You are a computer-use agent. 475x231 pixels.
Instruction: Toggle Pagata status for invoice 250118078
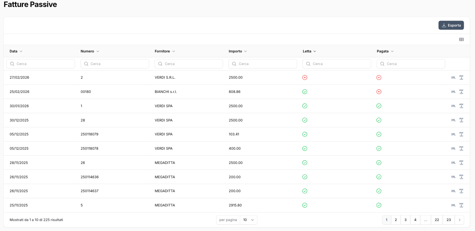coord(379,148)
